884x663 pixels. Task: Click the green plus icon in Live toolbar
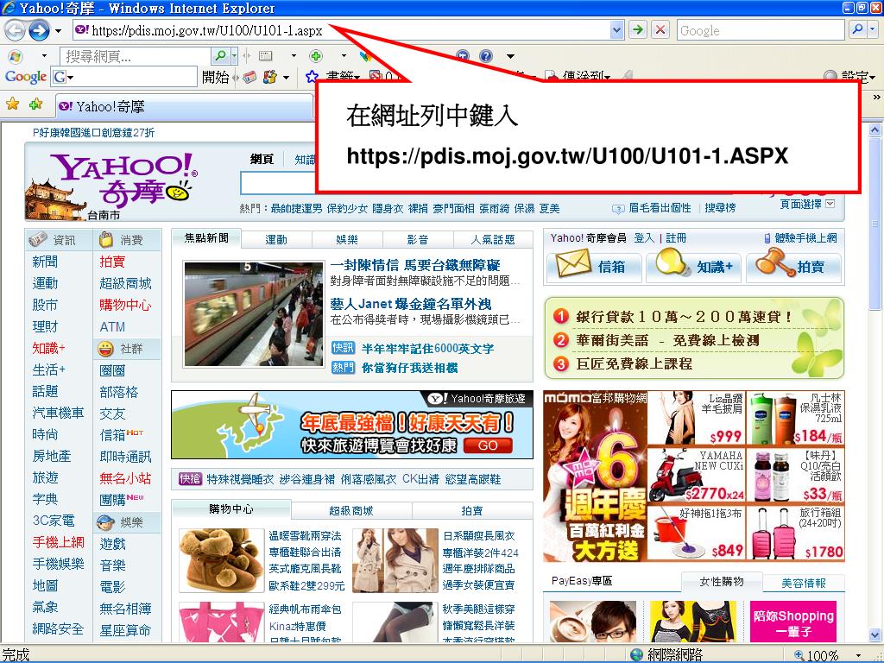point(316,56)
